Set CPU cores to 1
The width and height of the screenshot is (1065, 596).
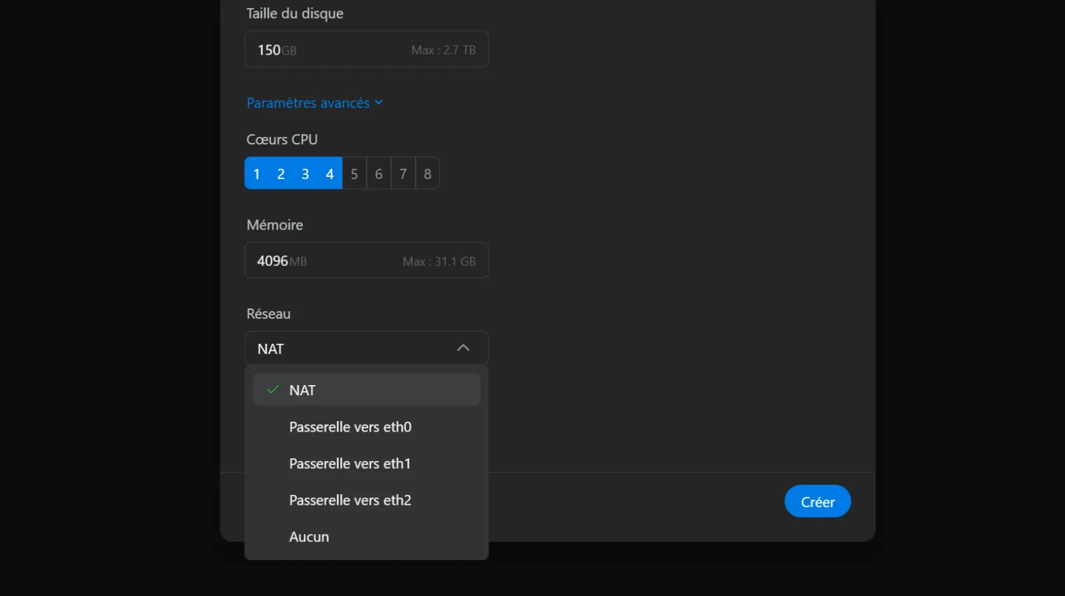(257, 174)
